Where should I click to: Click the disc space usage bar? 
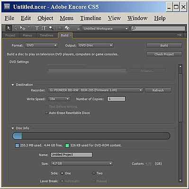(x=91, y=136)
